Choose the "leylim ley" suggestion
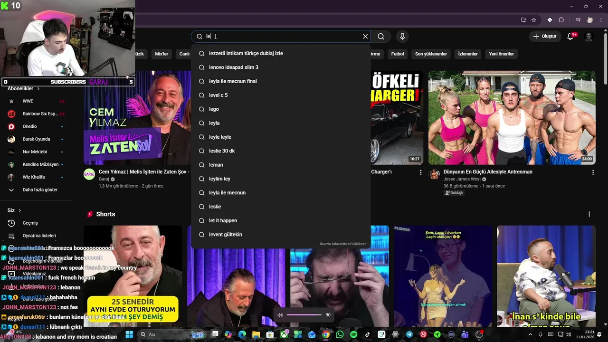Screen dimensions: 608x342 (x=280, y=179)
